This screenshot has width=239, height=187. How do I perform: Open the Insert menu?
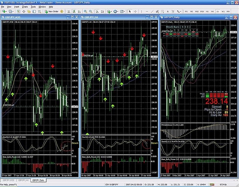17,7
